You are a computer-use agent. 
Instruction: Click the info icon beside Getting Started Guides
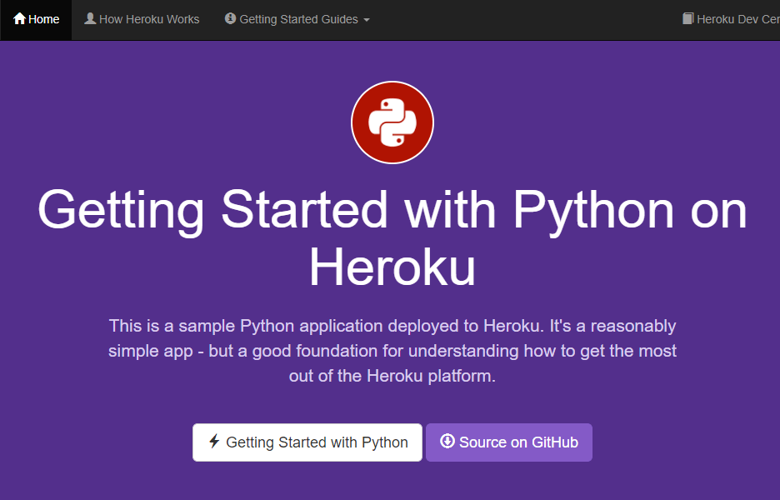(230, 19)
